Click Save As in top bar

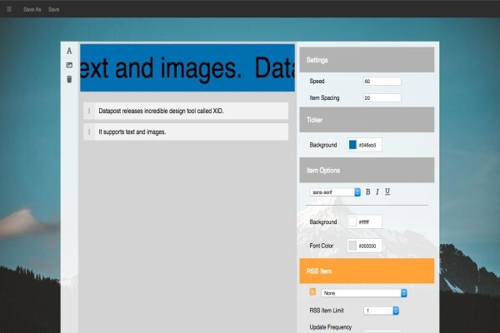32,9
